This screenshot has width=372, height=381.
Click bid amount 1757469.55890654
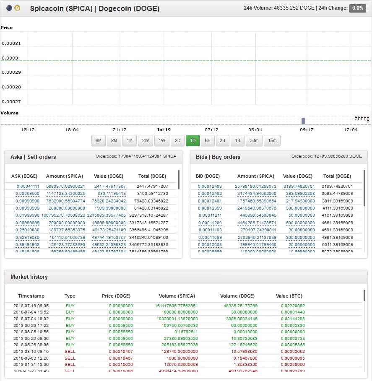coord(257,201)
